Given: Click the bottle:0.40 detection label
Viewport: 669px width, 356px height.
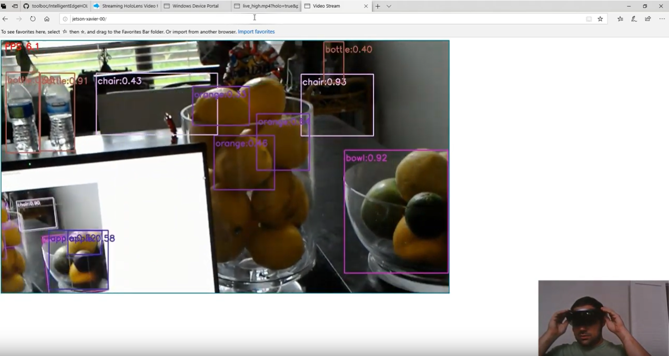Looking at the screenshot, I should tap(349, 50).
